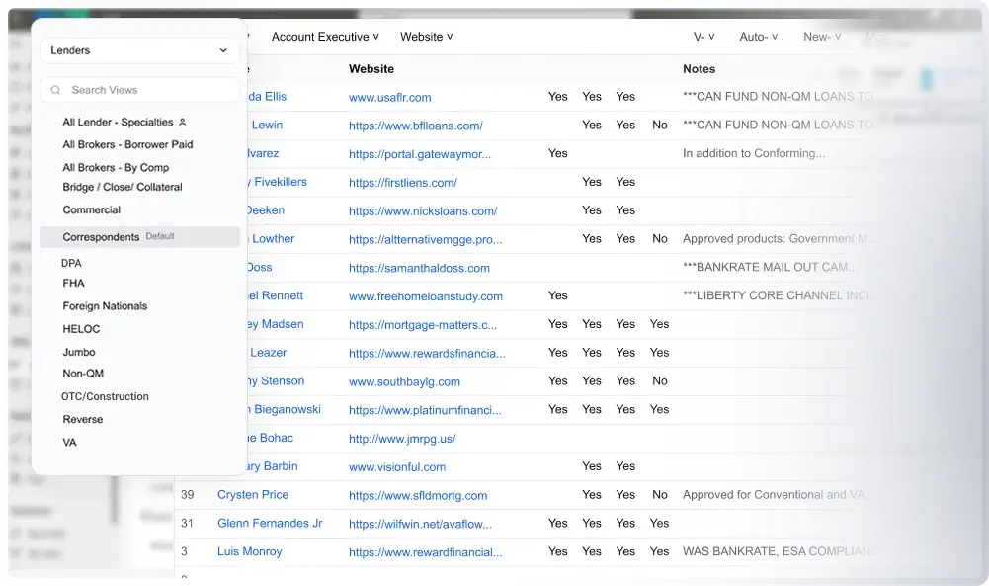The image size is (989, 586).
Task: Open the Auto- column dropdown
Action: click(758, 37)
